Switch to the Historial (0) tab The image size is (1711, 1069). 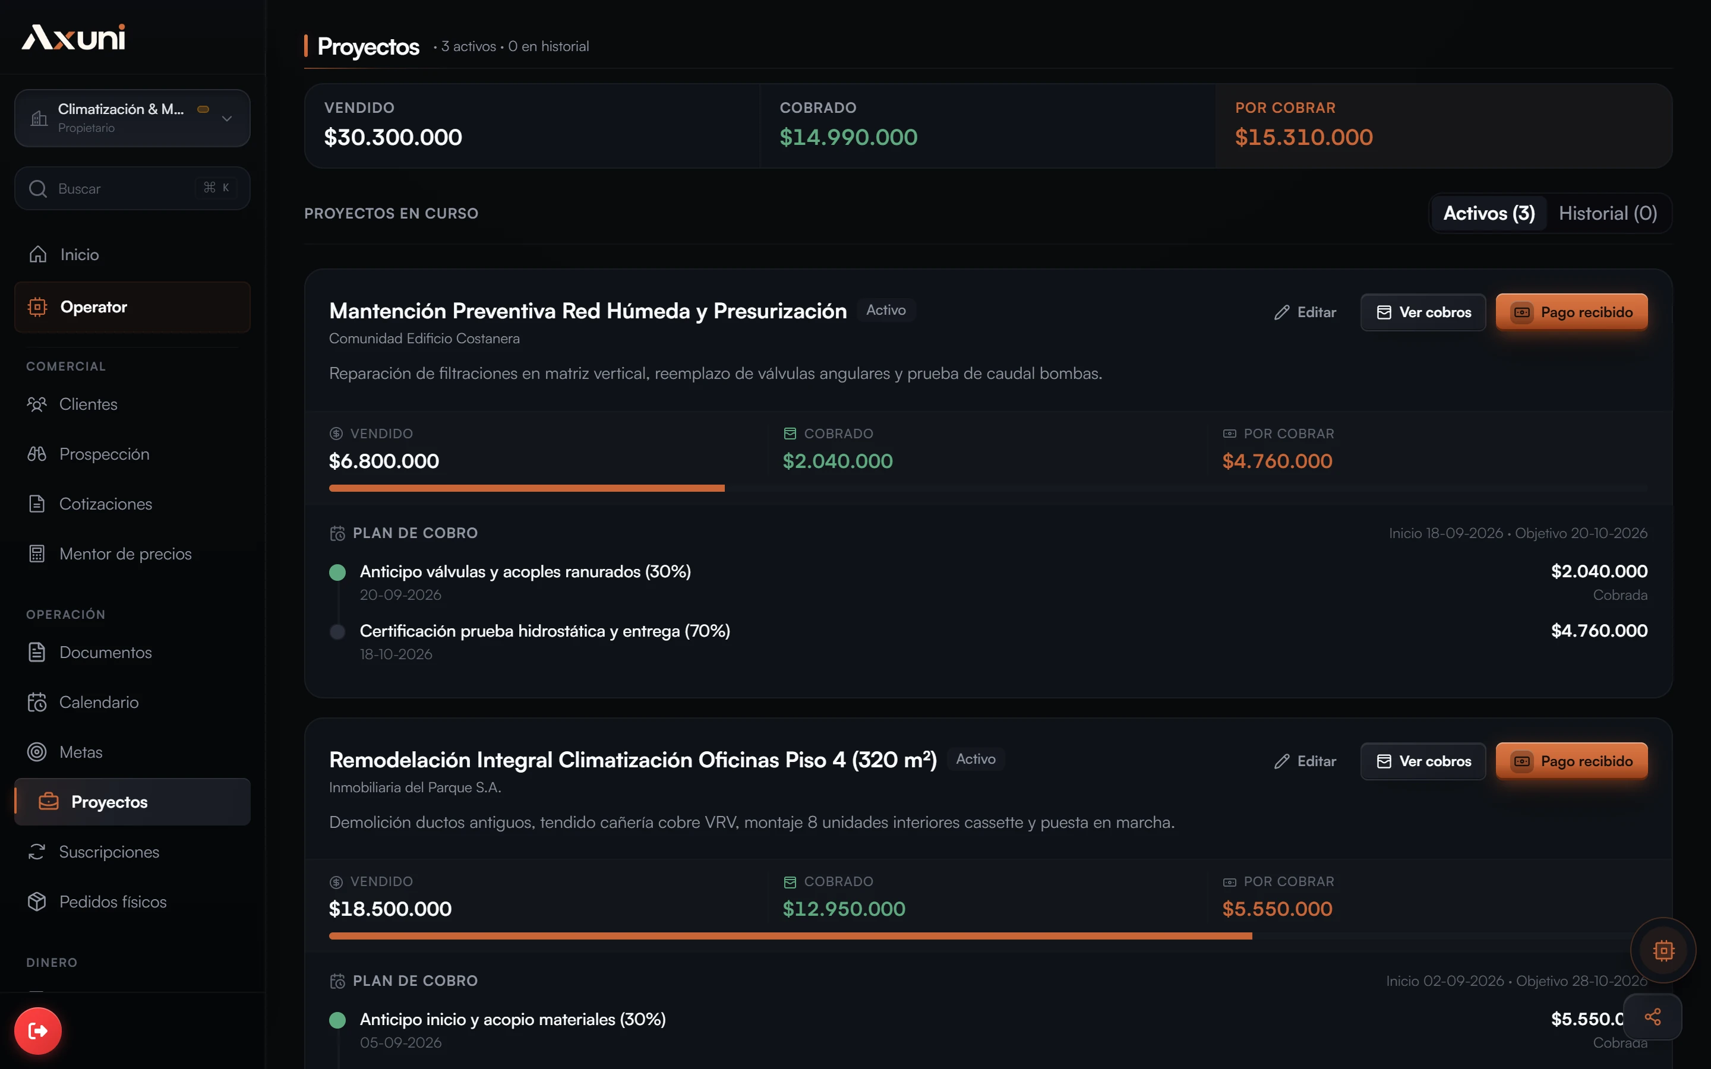click(x=1608, y=214)
